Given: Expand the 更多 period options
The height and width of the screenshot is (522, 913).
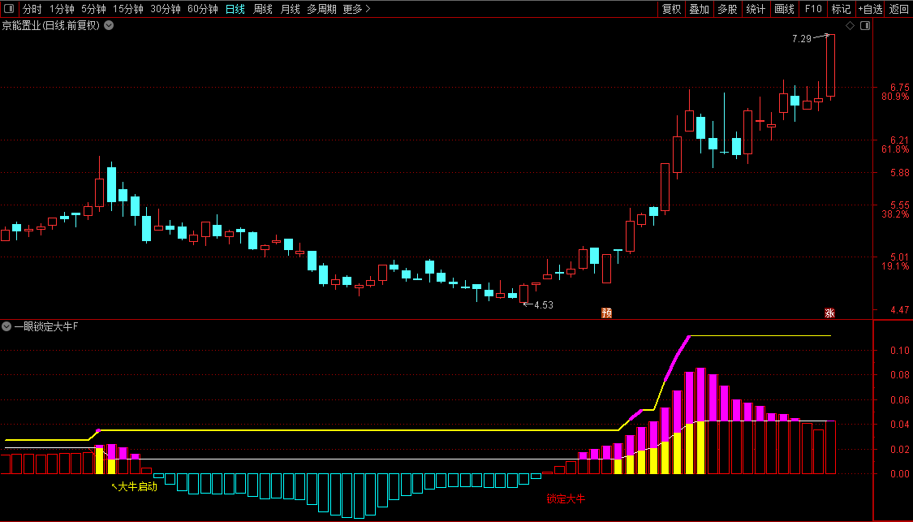Looking at the screenshot, I should [356, 9].
